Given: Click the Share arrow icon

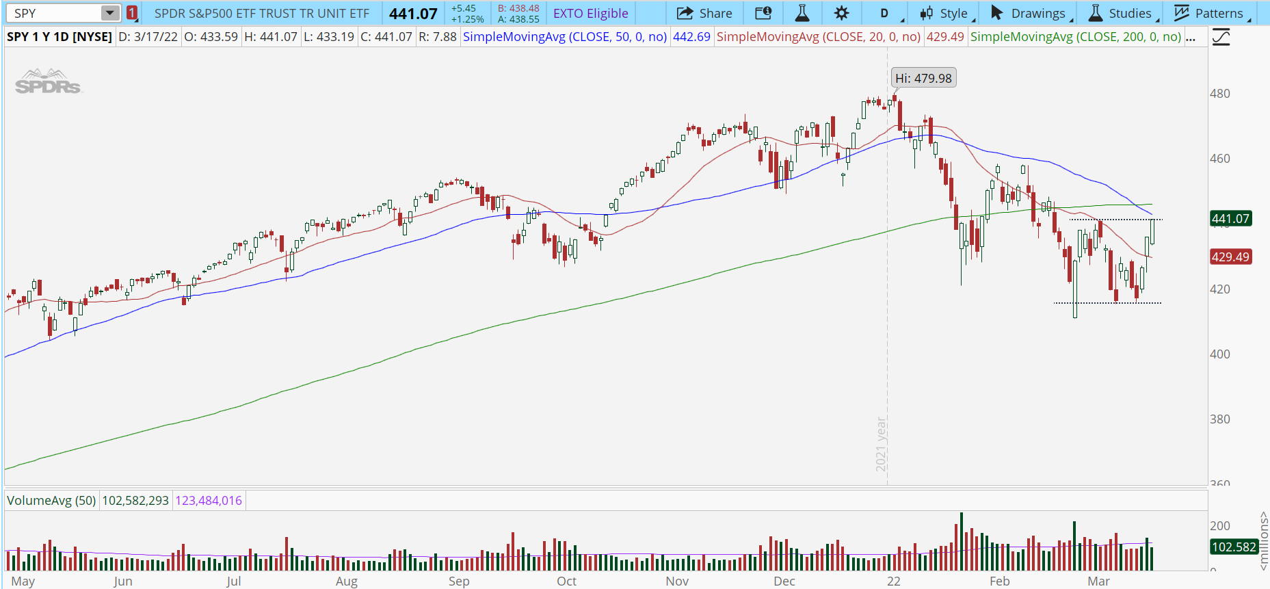Looking at the screenshot, I should [x=685, y=13].
